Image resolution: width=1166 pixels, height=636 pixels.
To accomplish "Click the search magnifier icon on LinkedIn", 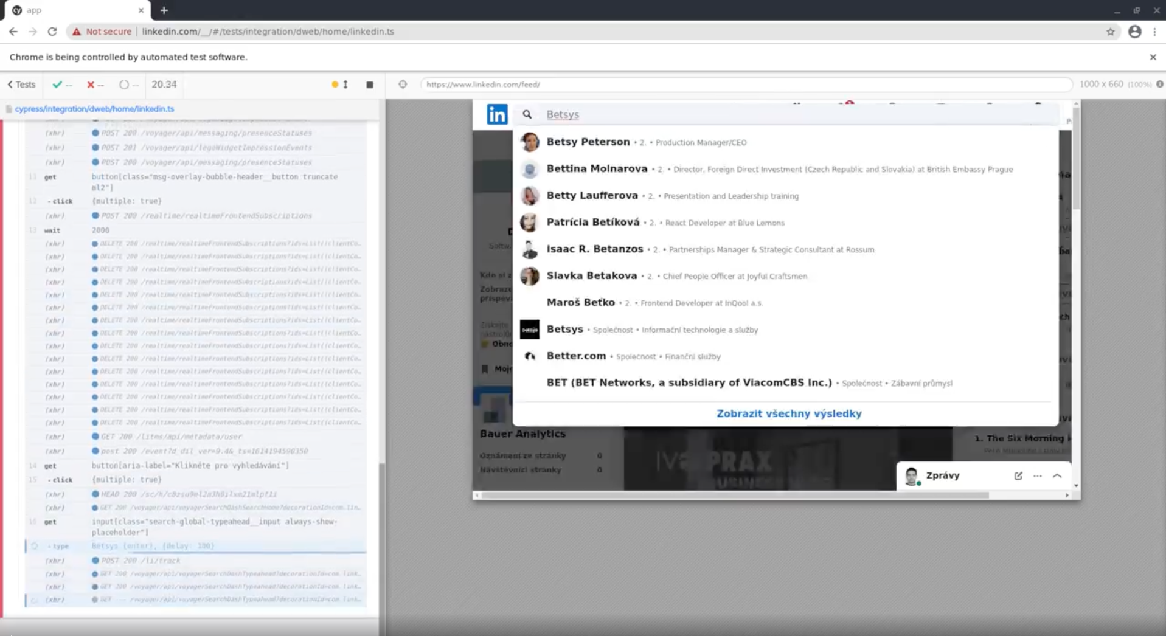I will coord(527,114).
